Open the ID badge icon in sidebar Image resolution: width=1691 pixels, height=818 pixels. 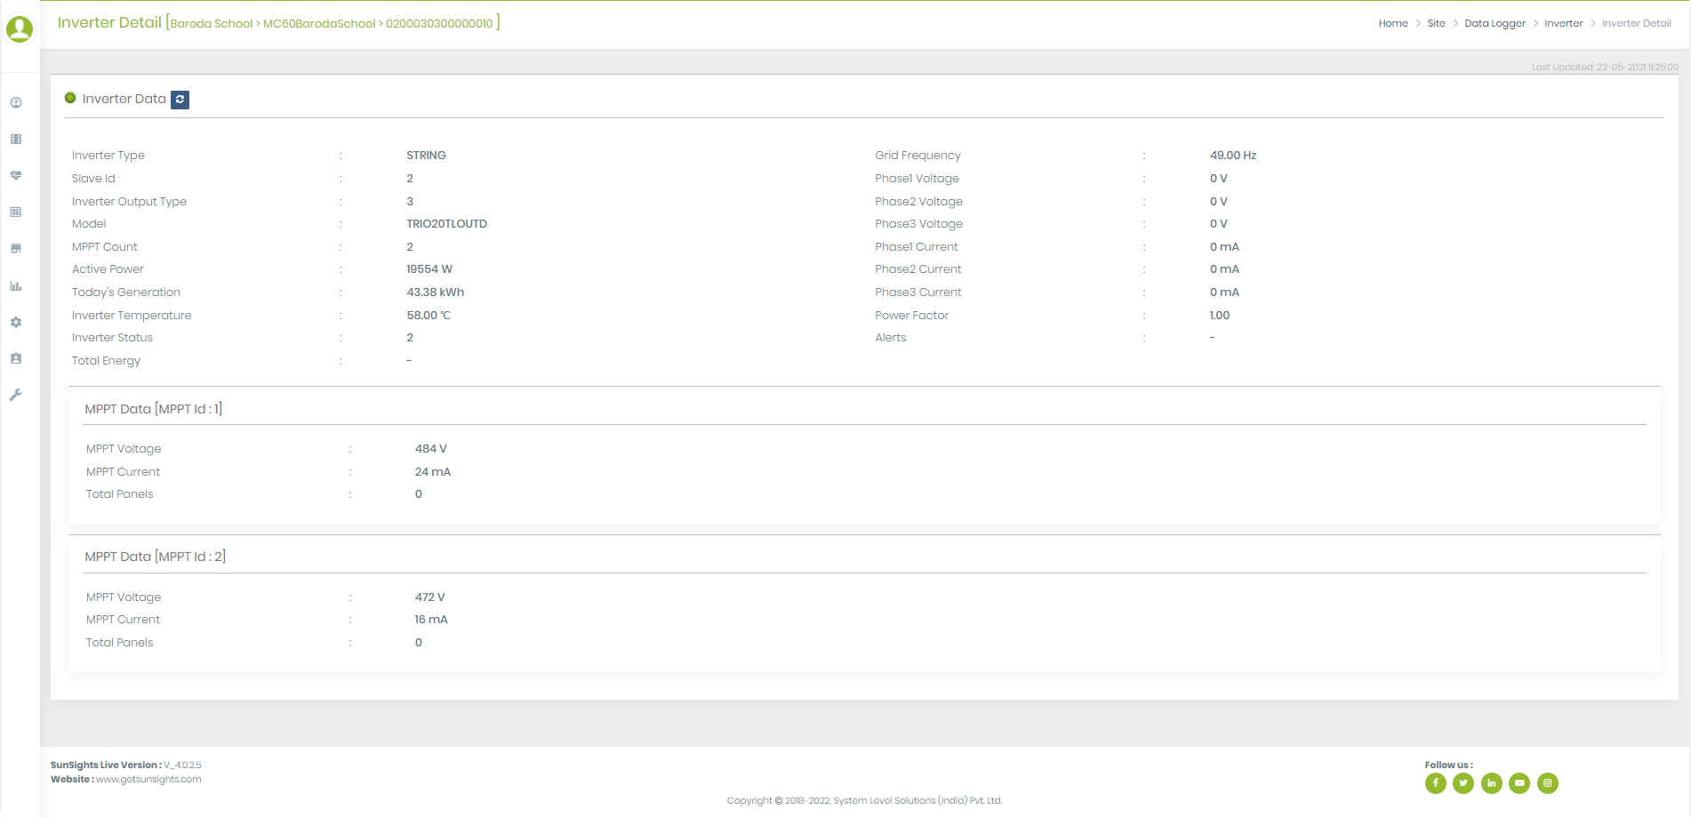click(x=16, y=359)
